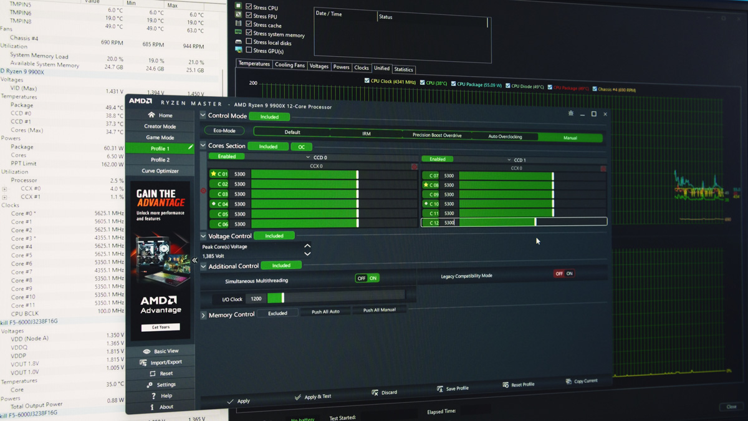Viewport: 748px width, 421px height.
Task: Collapse the Voltage Control section
Action: point(203,236)
